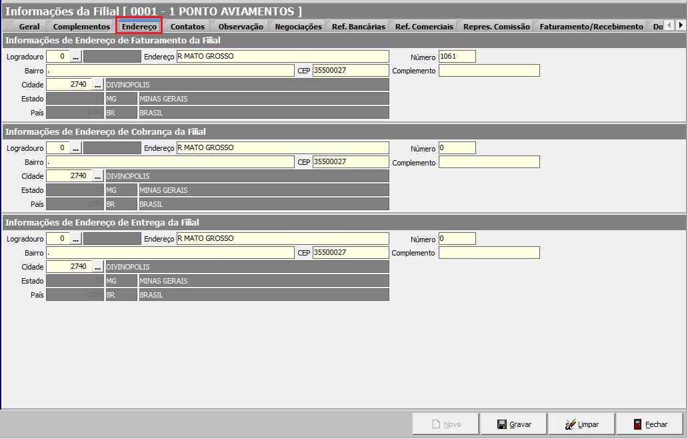The height and width of the screenshot is (439, 688).
Task: Click the CEP field in Cobrança address
Action: 350,161
